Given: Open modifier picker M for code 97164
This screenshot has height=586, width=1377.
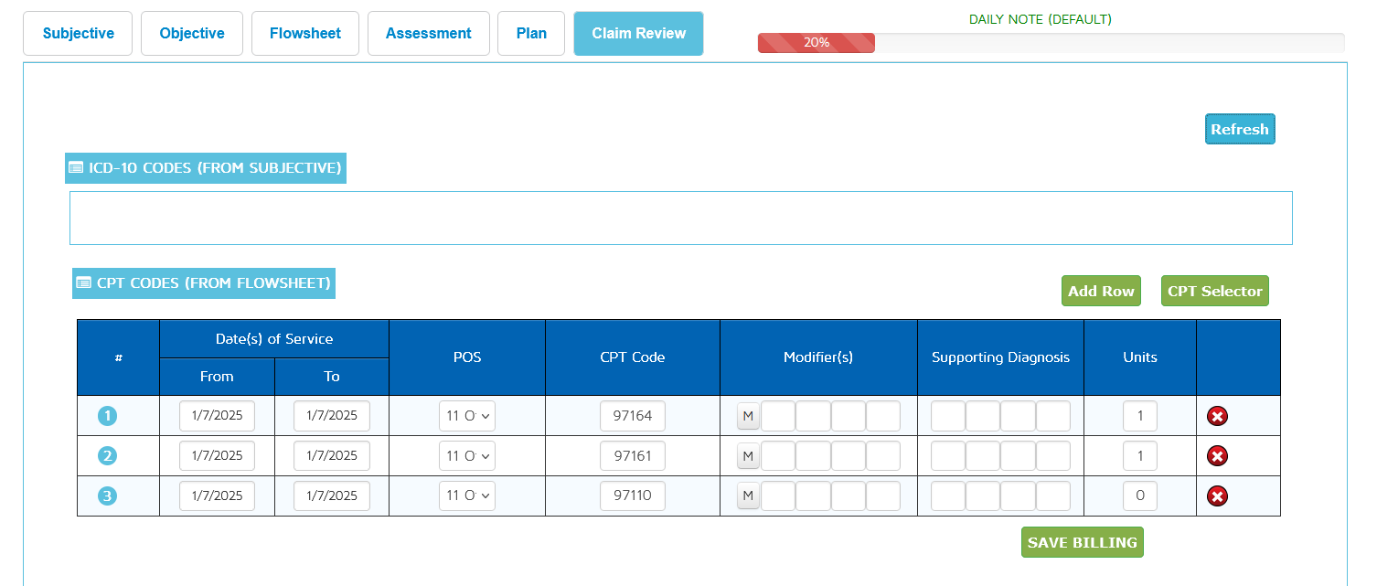Looking at the screenshot, I should pyautogui.click(x=748, y=417).
